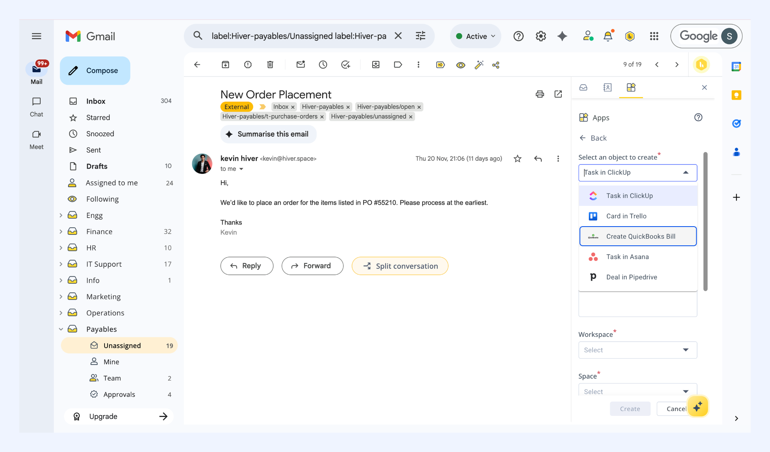The image size is (770, 452).
Task: Open the Unassigned folder under Payables
Action: 119,345
